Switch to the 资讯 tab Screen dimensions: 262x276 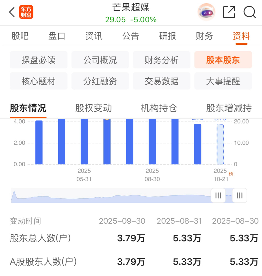(94, 36)
